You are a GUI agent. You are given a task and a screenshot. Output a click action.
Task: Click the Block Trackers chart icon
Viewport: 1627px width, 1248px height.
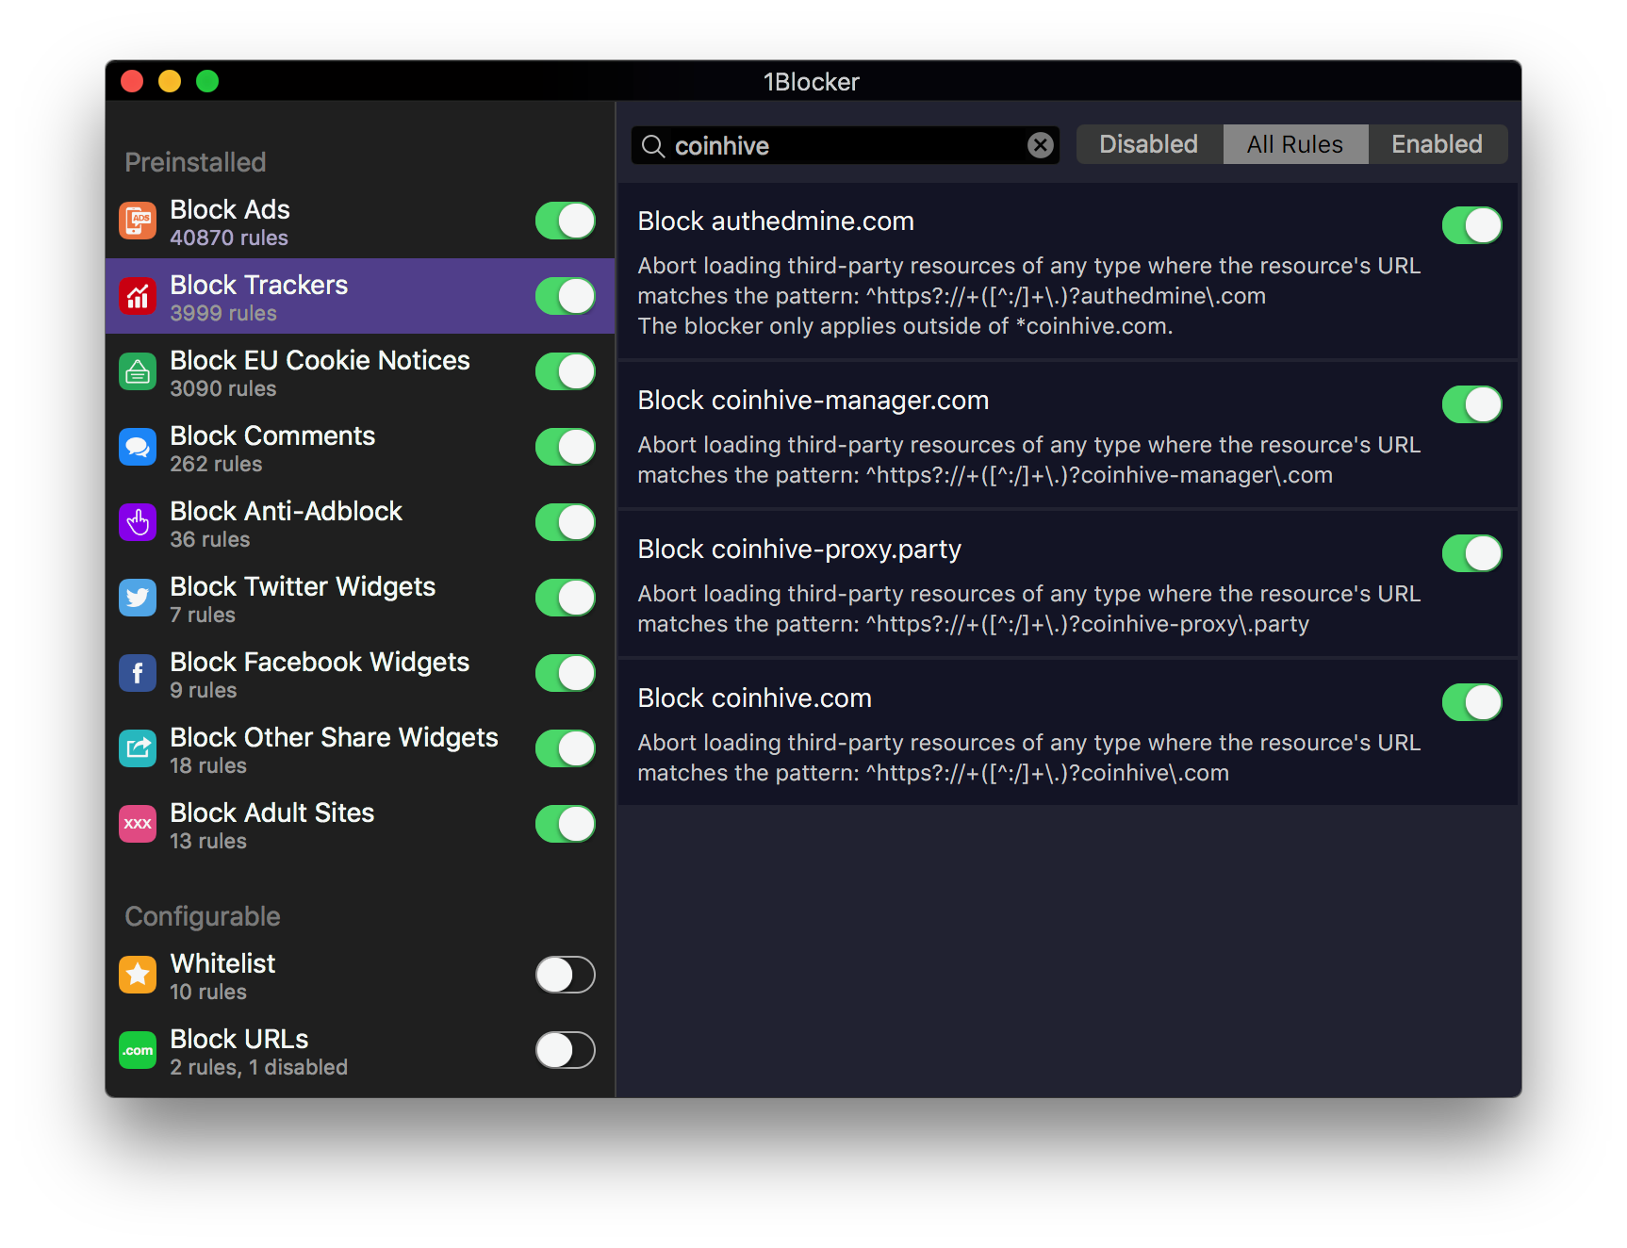point(138,296)
